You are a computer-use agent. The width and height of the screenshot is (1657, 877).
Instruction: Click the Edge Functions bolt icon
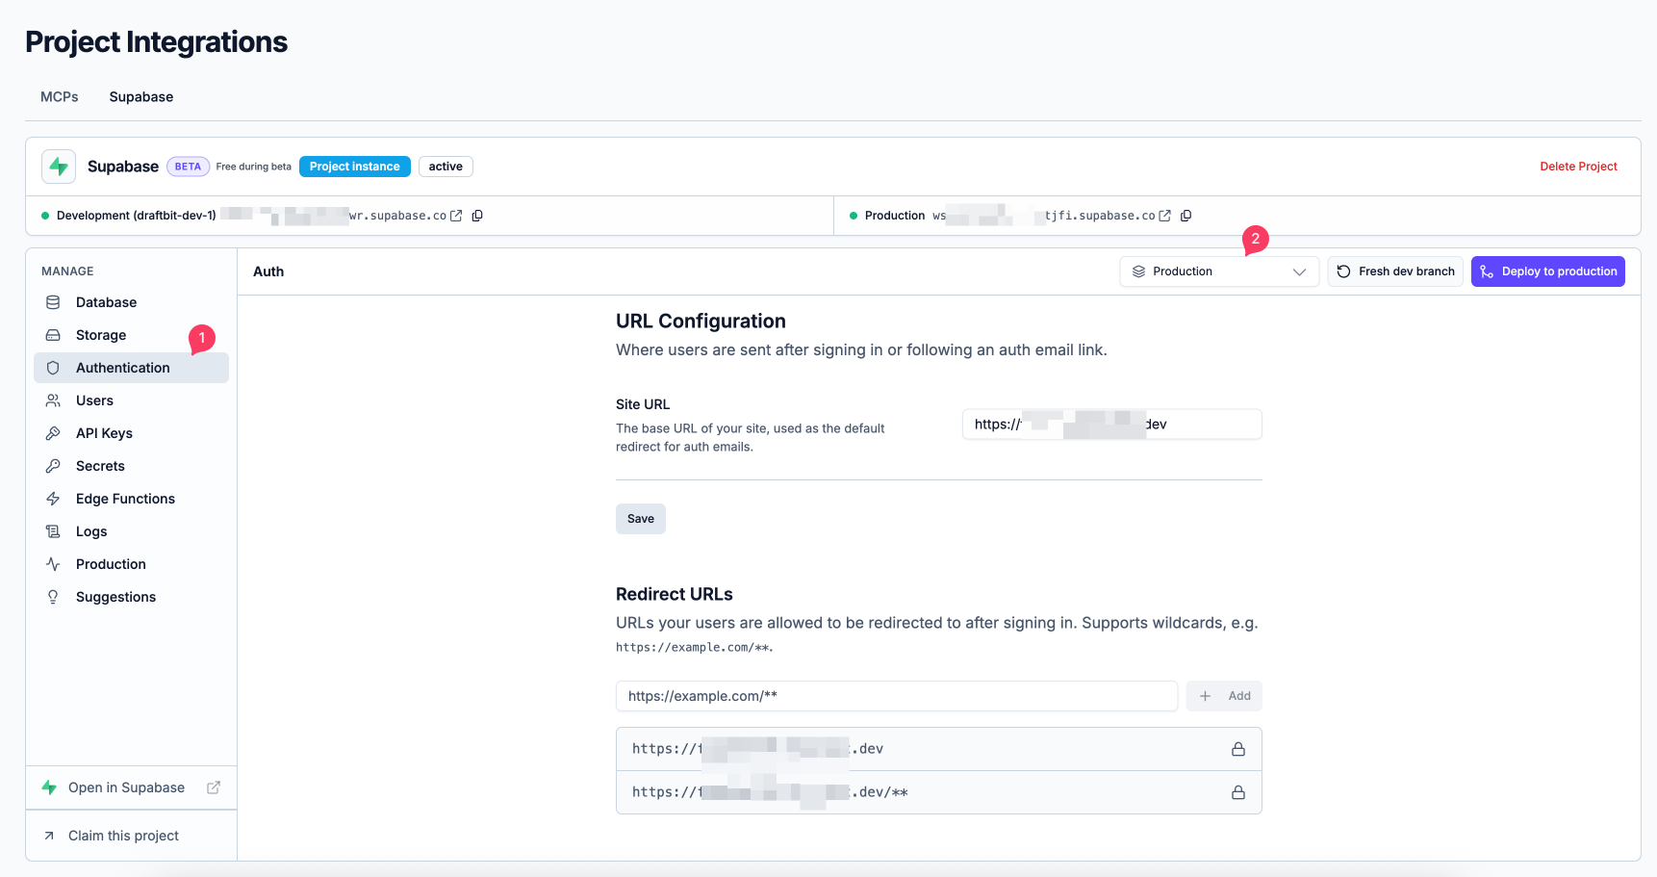click(x=53, y=499)
